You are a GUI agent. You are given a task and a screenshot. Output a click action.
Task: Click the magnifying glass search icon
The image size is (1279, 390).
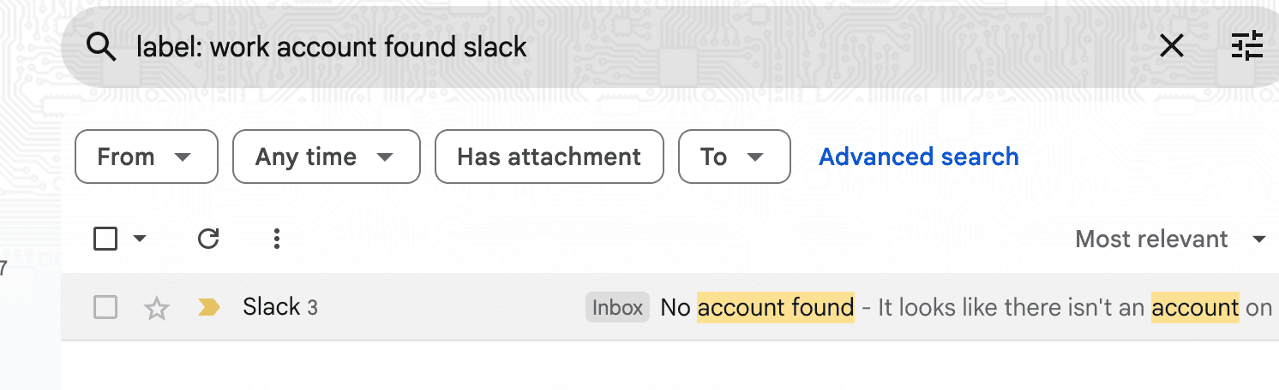[x=102, y=48]
